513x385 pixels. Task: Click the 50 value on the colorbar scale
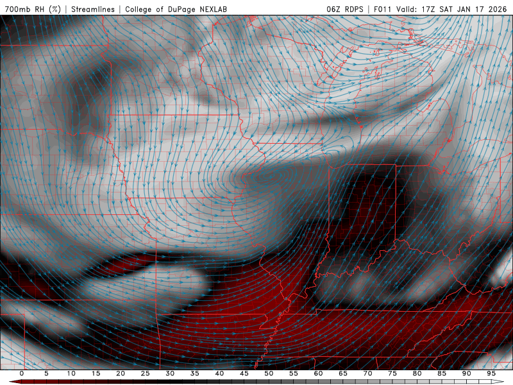[x=269, y=373]
